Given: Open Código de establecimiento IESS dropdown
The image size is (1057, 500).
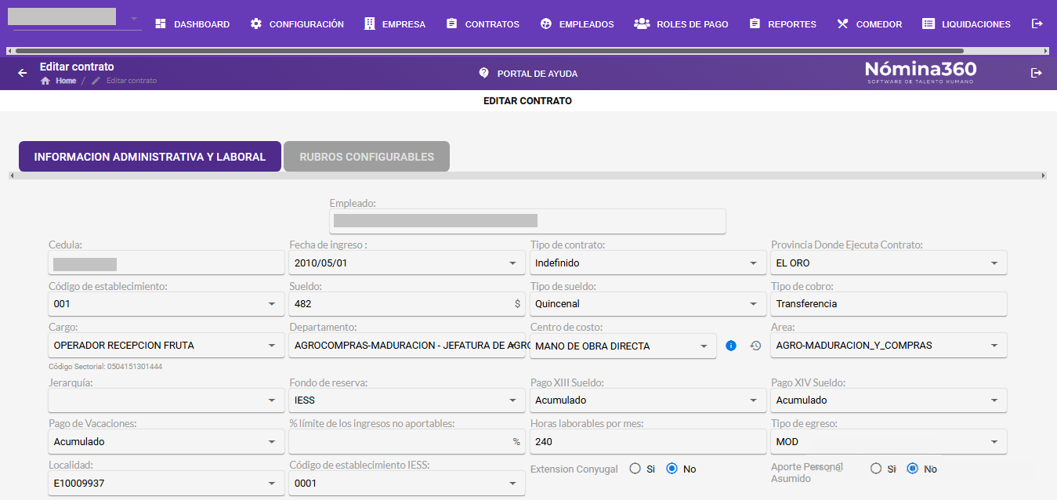Looking at the screenshot, I should [x=512, y=484].
